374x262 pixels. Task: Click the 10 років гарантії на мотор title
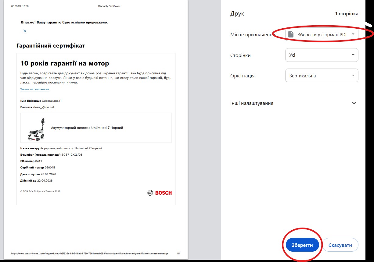coord(65,63)
